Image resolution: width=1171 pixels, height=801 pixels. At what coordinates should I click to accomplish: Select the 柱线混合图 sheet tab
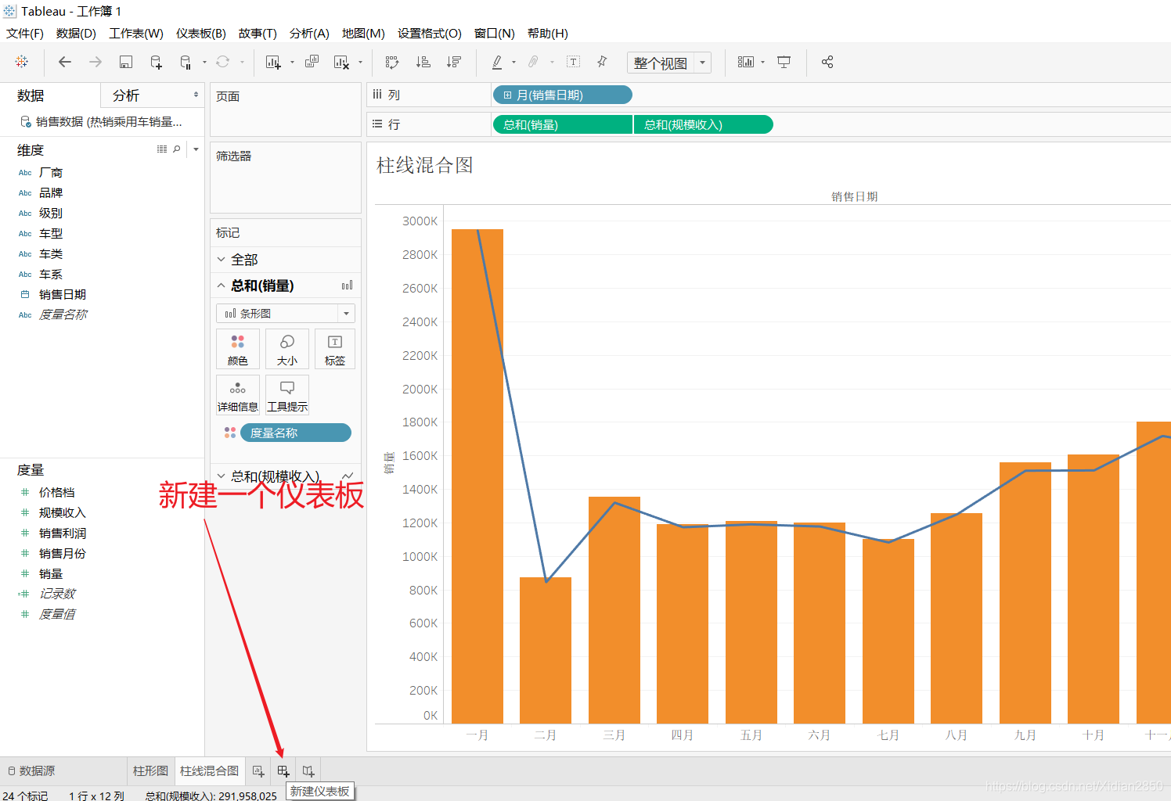209,771
